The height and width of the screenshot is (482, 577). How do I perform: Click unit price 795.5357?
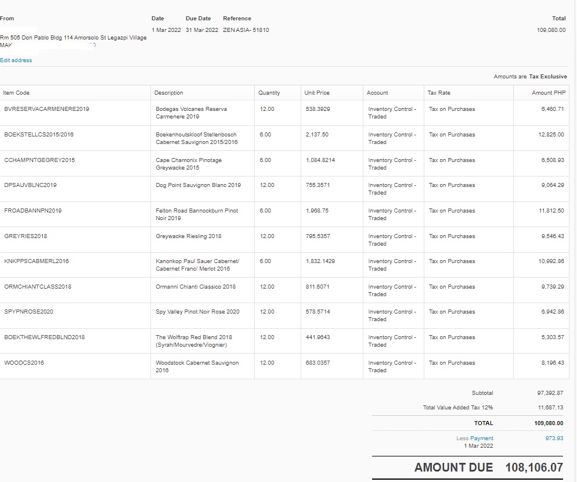(x=318, y=236)
